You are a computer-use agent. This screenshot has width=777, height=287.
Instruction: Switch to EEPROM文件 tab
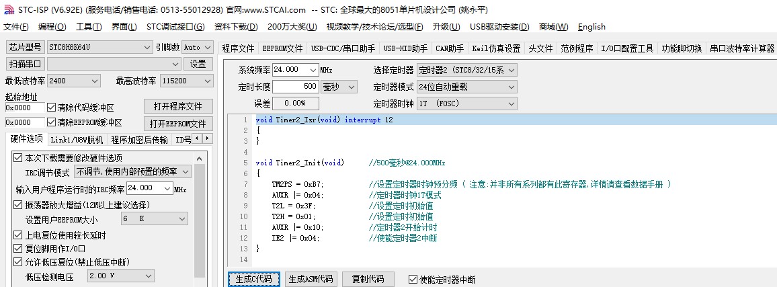click(282, 48)
